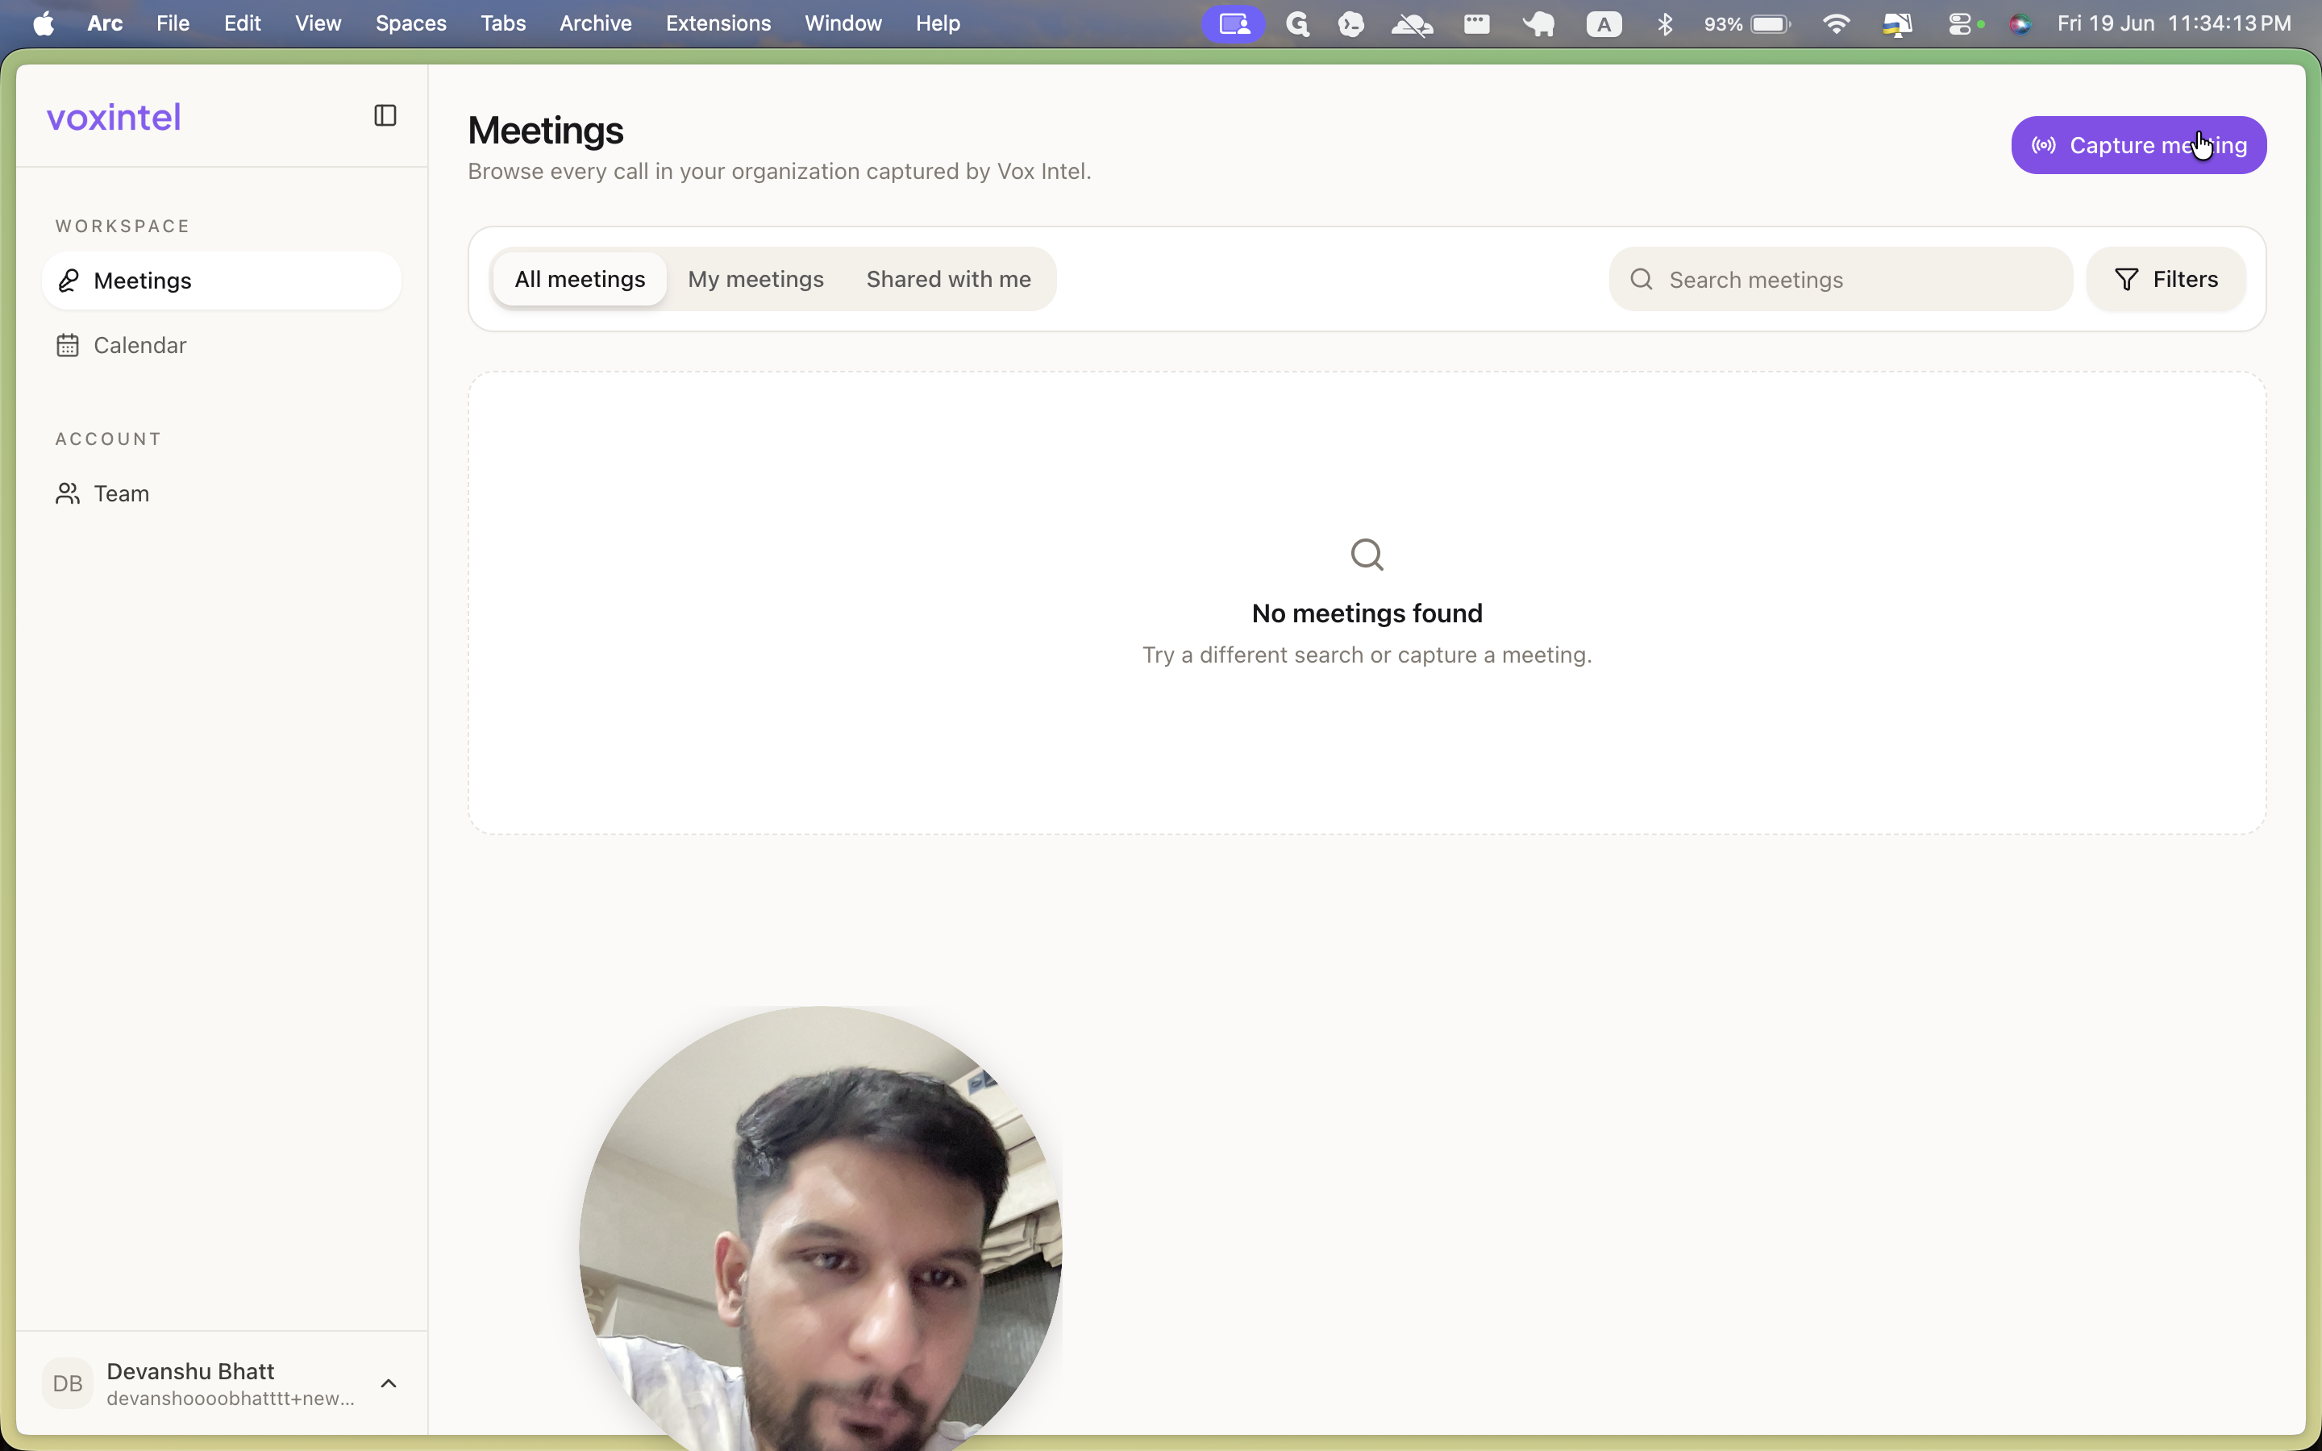Viewport: 2322px width, 1451px height.
Task: Switch to the My meetings tab
Action: click(x=755, y=279)
